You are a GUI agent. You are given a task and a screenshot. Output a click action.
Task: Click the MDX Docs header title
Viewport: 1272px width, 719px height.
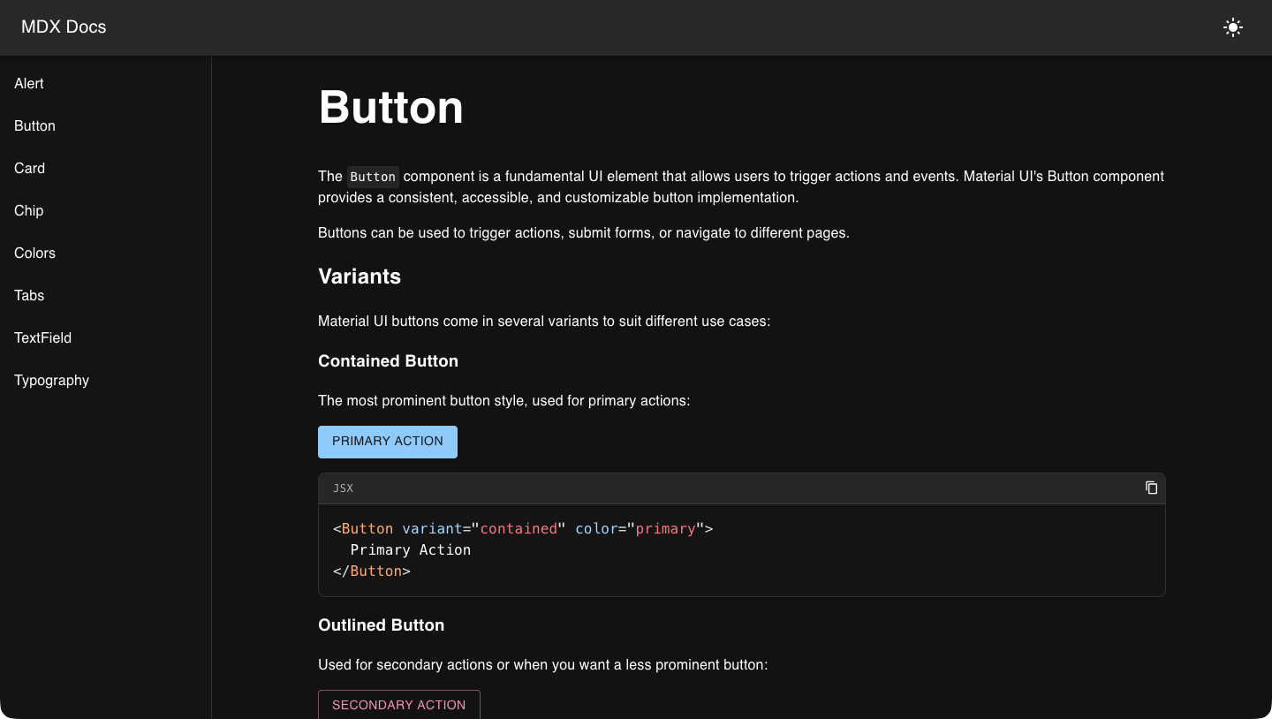63,27
